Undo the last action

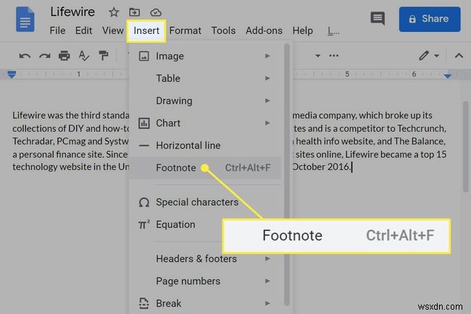tap(25, 56)
